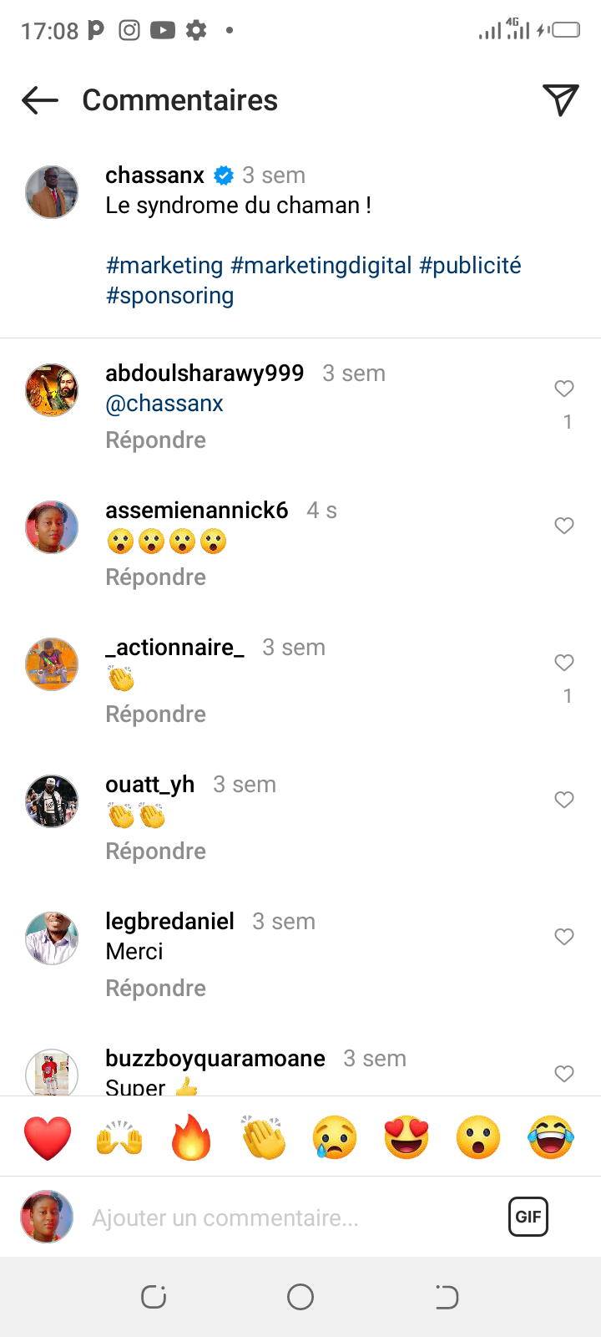This screenshot has height=1337, width=601.
Task: Insert the clapping hands emoji reaction
Action: point(263,1137)
